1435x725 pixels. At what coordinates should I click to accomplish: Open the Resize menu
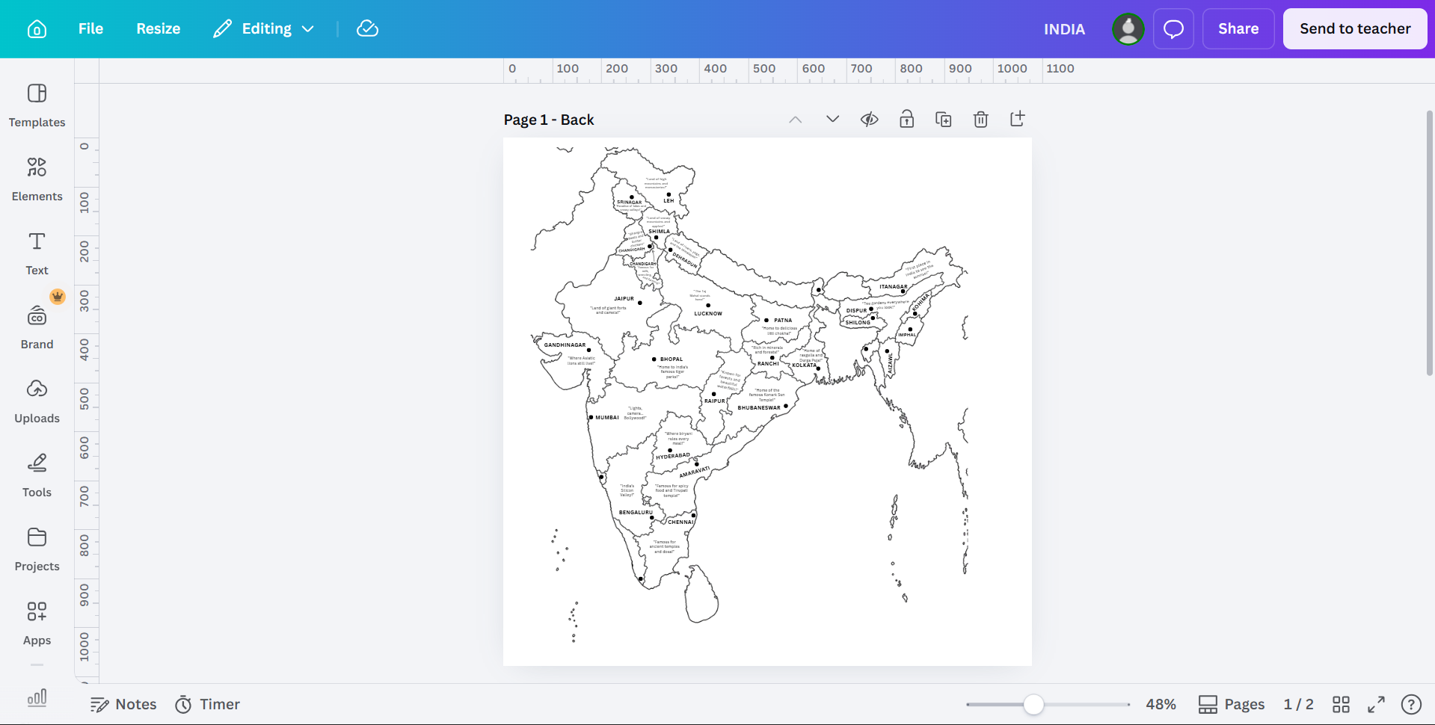(158, 28)
